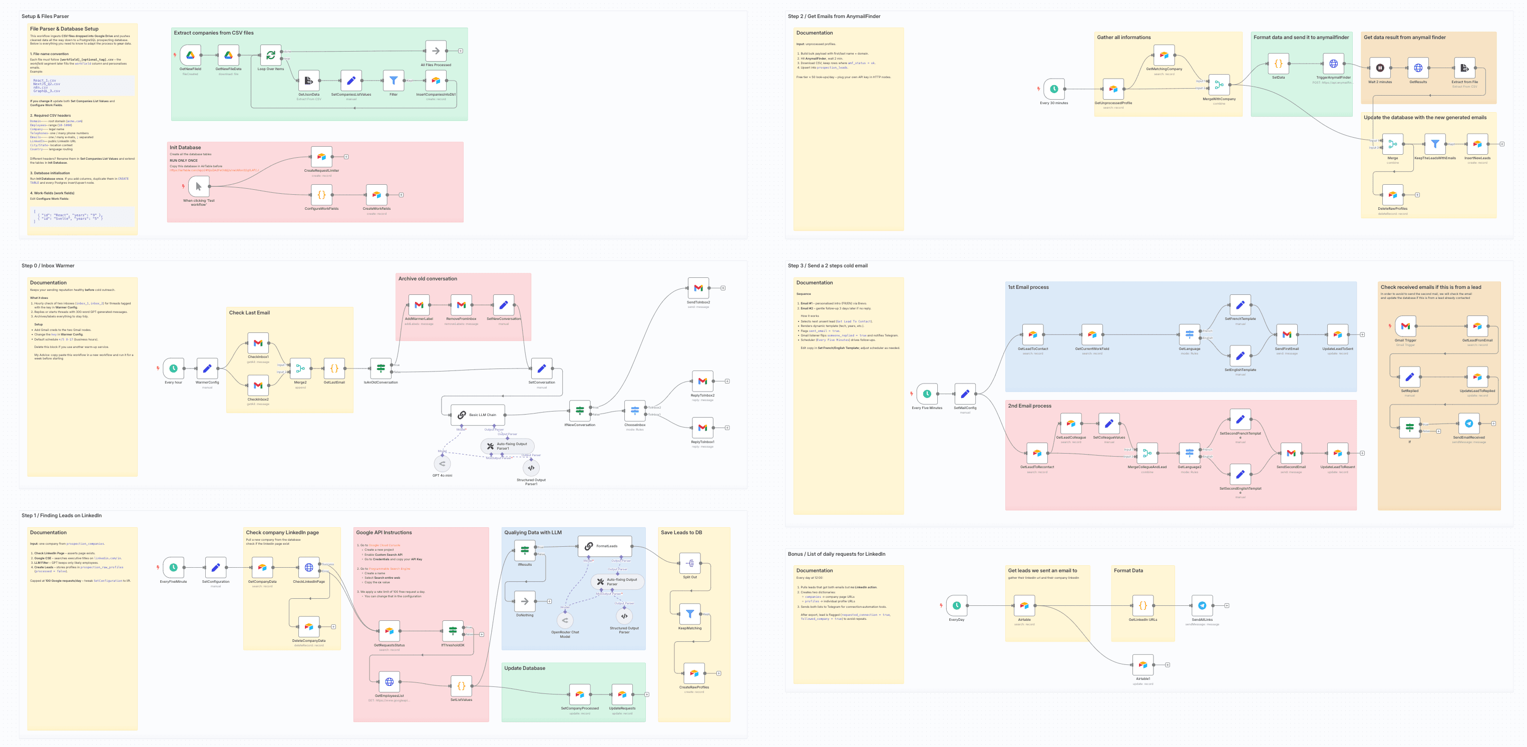Open the SendAllLinks Telegram node
Image resolution: width=1527 pixels, height=747 pixels.
pyautogui.click(x=1202, y=606)
